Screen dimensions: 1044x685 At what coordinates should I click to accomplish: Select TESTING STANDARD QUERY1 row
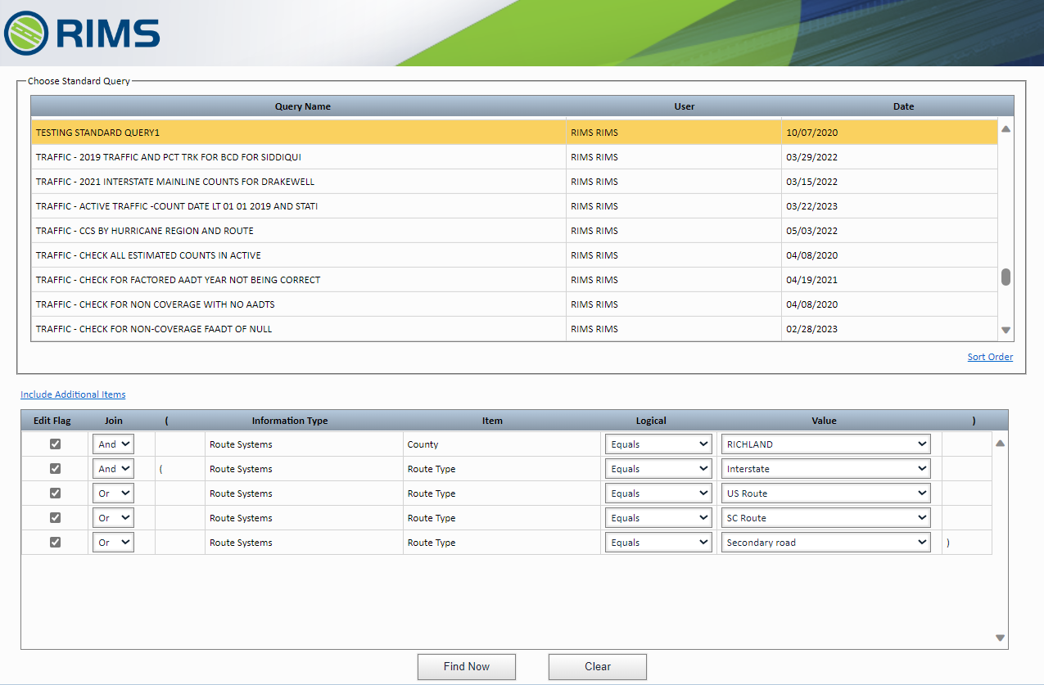(514, 133)
